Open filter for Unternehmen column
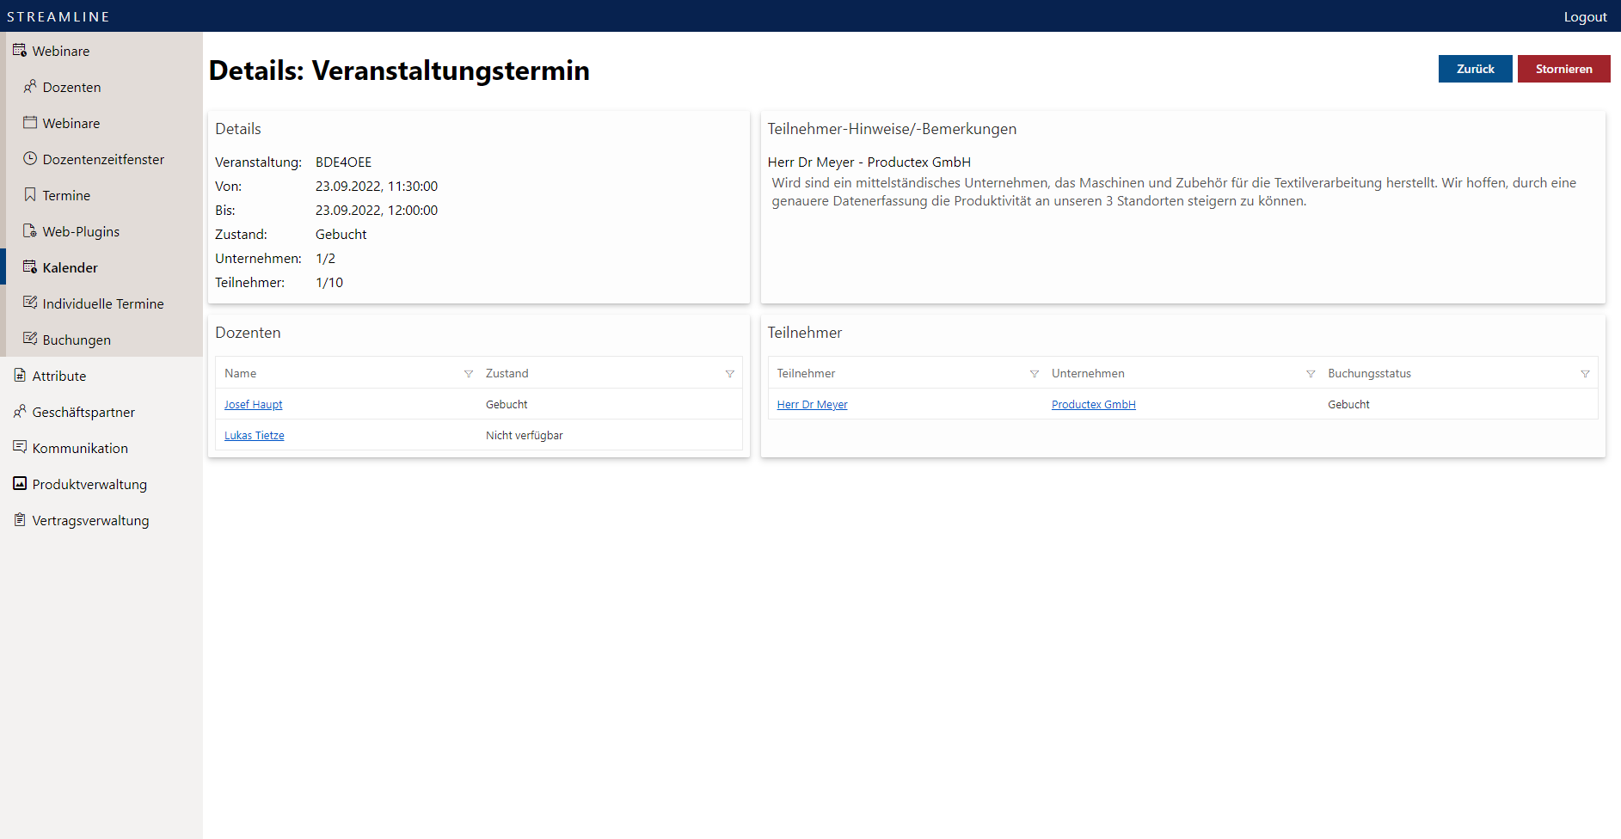1621x839 pixels. pos(1311,373)
